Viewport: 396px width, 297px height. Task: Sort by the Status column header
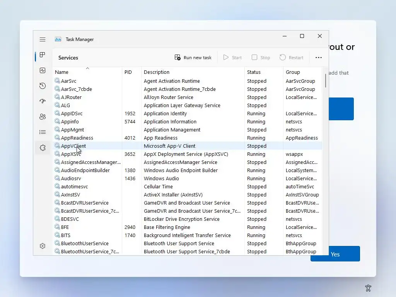[x=264, y=72]
